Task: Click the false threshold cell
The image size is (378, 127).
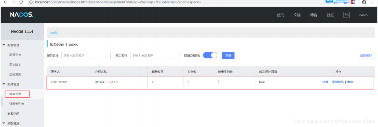Action: point(262,82)
